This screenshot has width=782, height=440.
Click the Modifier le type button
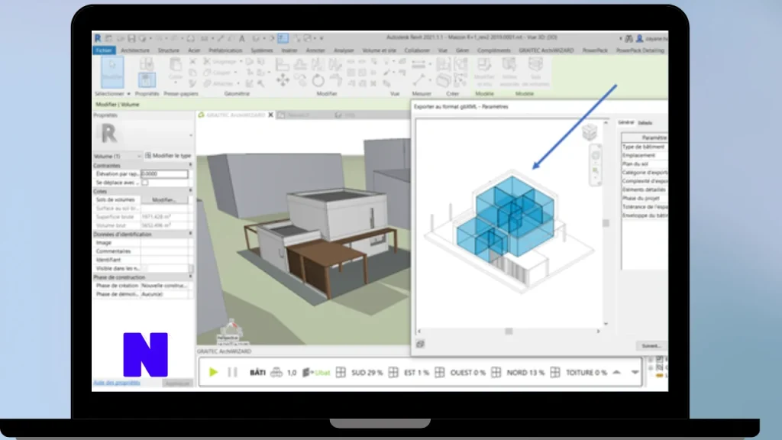pyautogui.click(x=168, y=156)
